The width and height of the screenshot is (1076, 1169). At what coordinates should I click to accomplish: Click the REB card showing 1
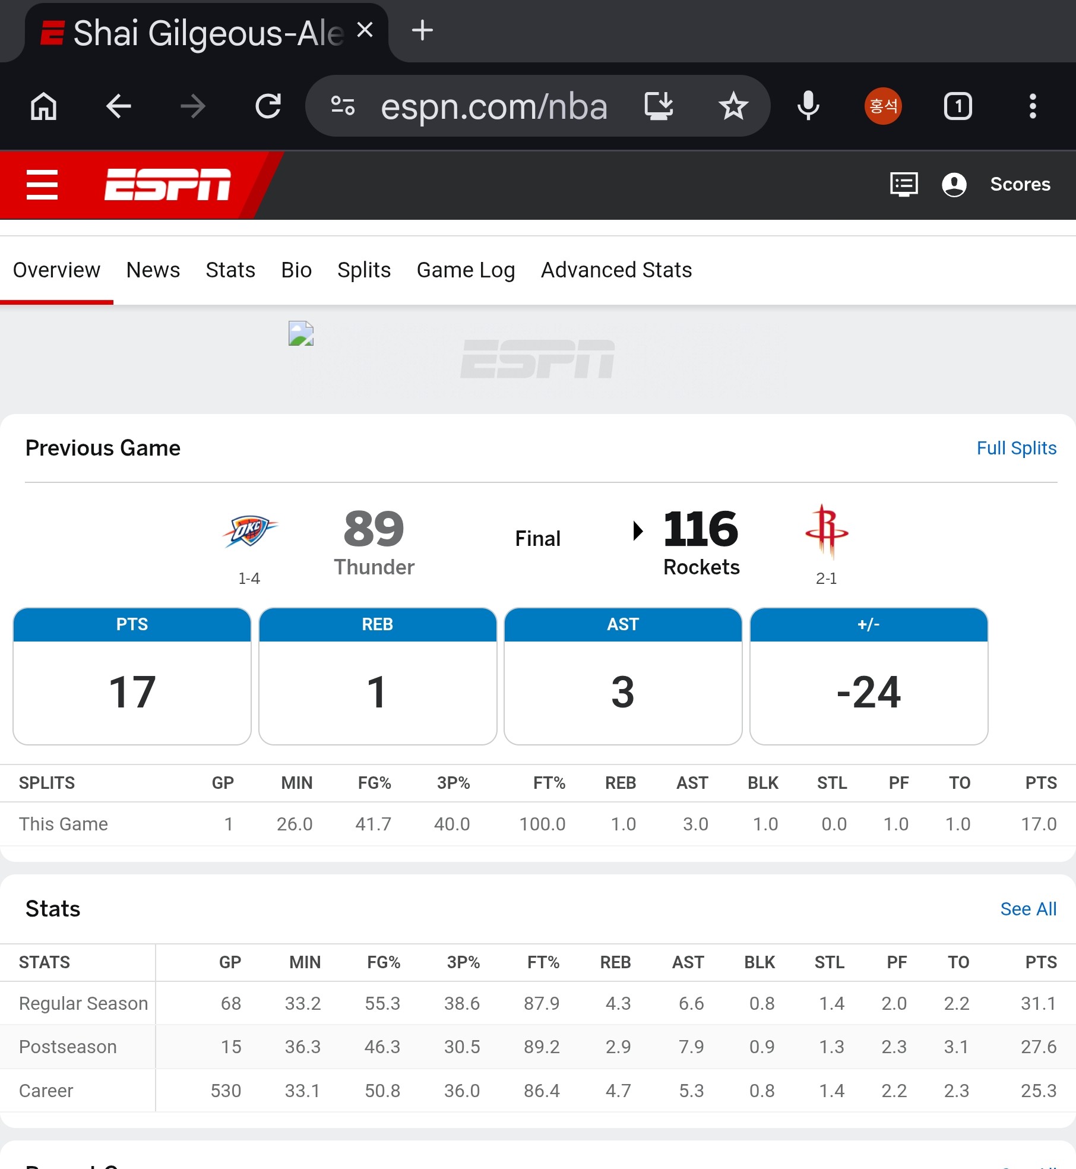[378, 676]
